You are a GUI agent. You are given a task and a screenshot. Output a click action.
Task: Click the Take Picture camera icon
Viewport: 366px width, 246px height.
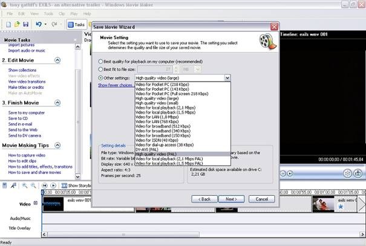(358, 173)
